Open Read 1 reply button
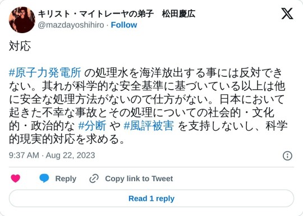303x216 pixels. [x=151, y=199]
